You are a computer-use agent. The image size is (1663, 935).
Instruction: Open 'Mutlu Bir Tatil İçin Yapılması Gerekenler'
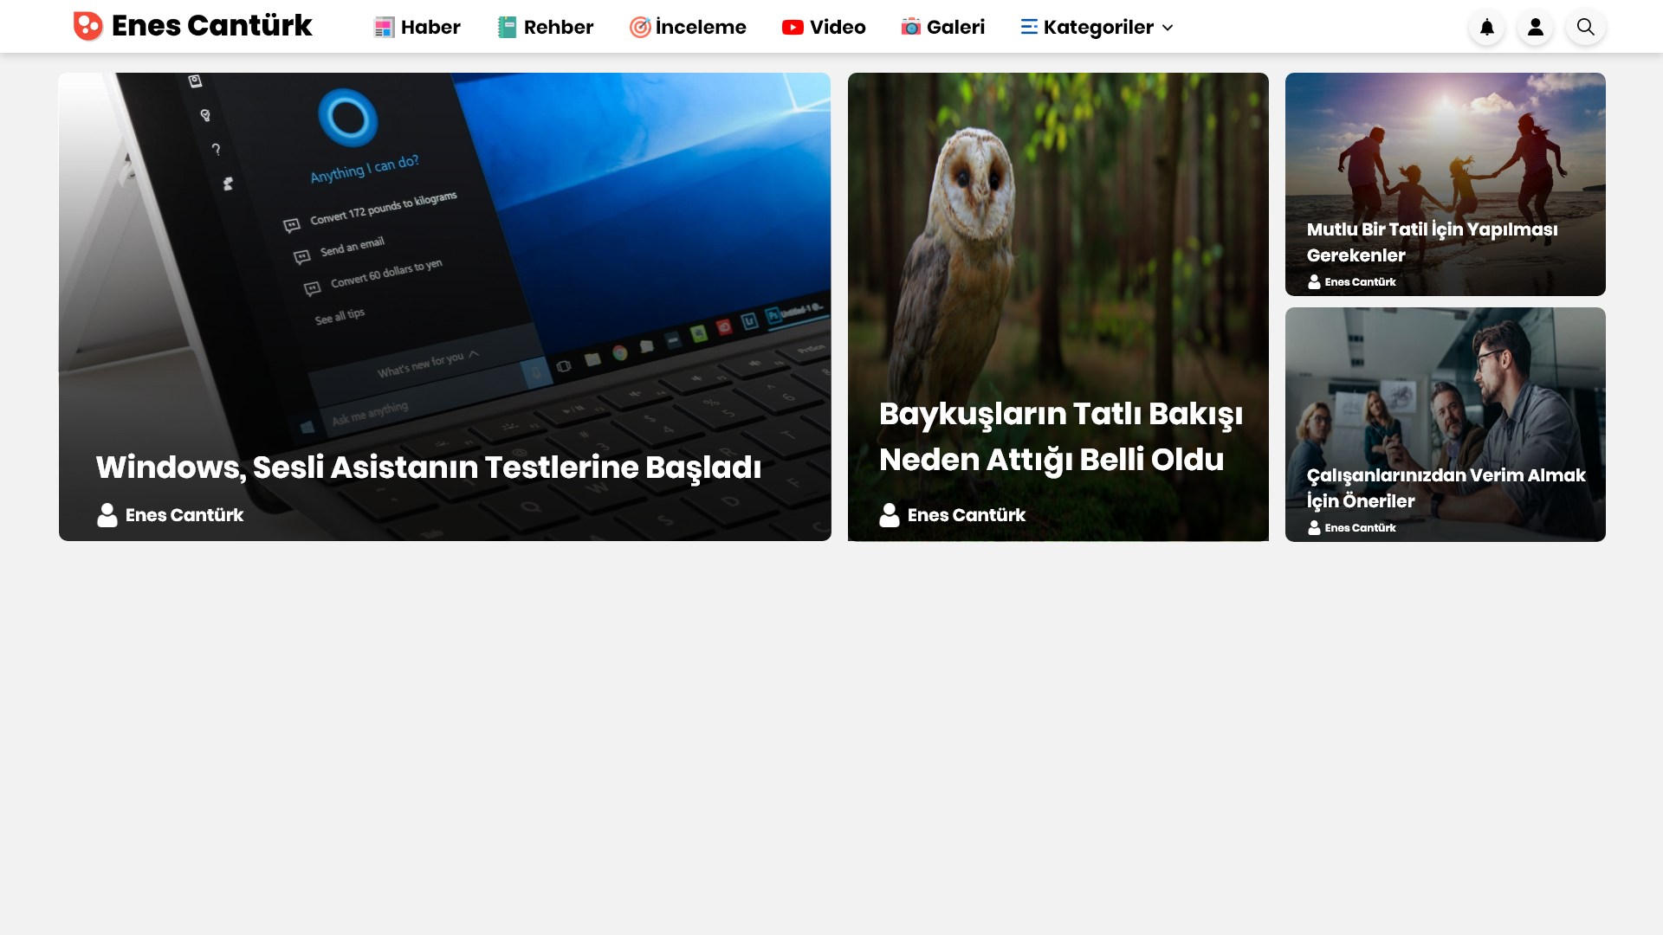[1433, 242]
